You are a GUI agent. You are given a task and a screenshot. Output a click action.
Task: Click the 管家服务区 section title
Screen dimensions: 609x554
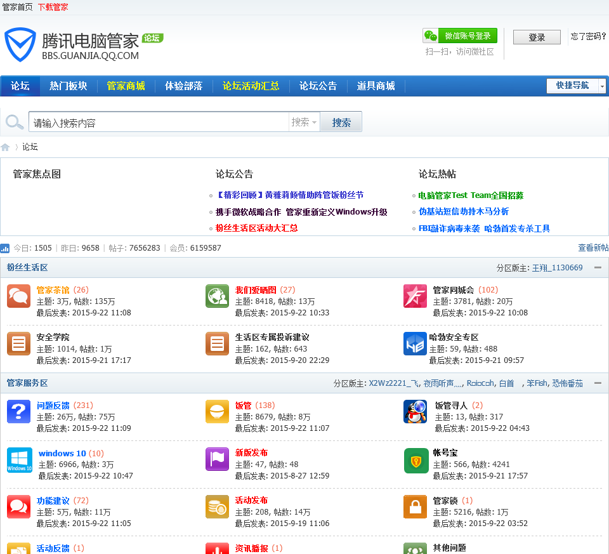pos(27,383)
